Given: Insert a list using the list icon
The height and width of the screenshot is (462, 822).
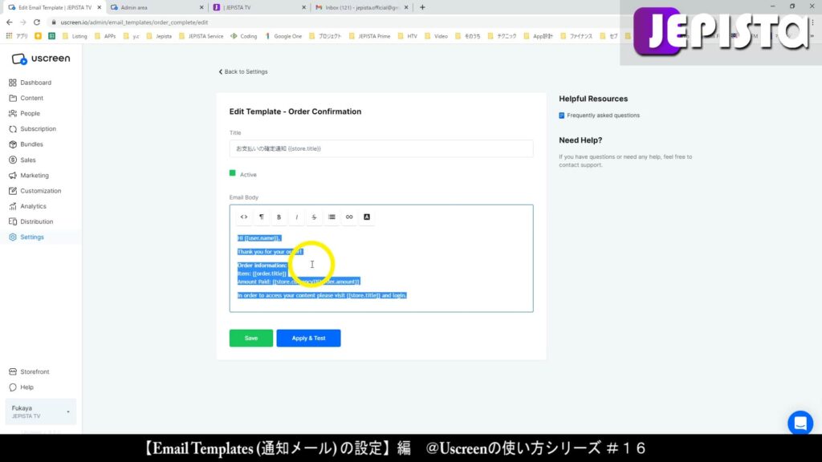Looking at the screenshot, I should (x=332, y=217).
